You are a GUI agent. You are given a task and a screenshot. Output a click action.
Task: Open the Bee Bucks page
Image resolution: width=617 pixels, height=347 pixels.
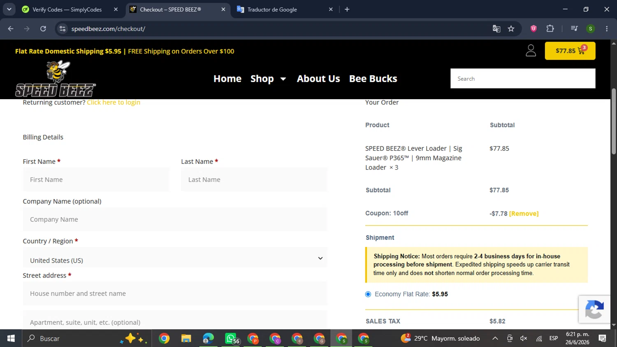tap(373, 79)
